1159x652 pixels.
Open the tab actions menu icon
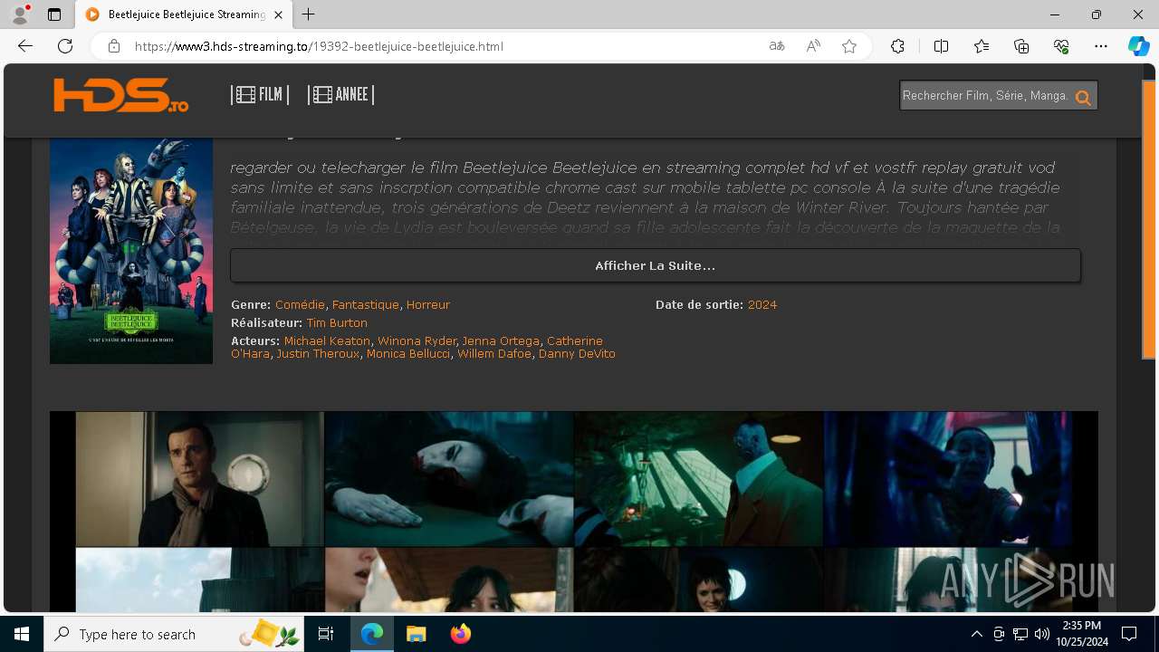(x=54, y=14)
